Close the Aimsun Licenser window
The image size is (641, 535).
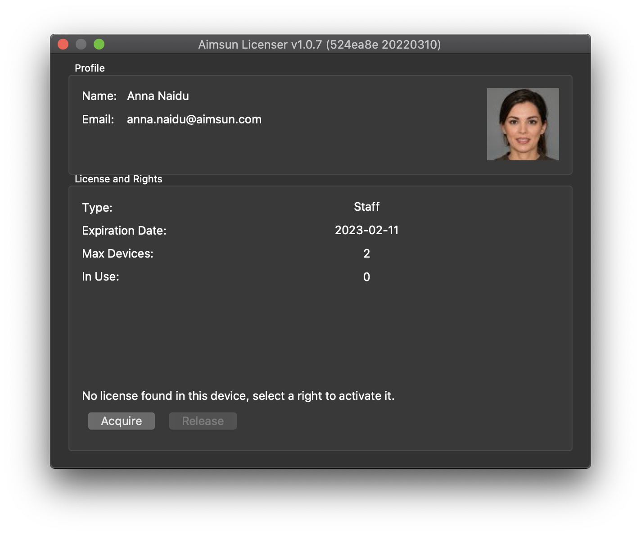click(x=63, y=44)
